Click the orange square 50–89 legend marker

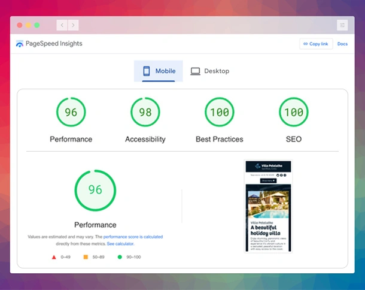coord(86,256)
